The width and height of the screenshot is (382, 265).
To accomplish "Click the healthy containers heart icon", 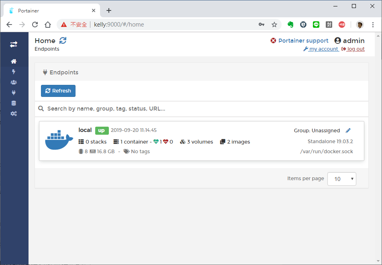I will (156, 142).
